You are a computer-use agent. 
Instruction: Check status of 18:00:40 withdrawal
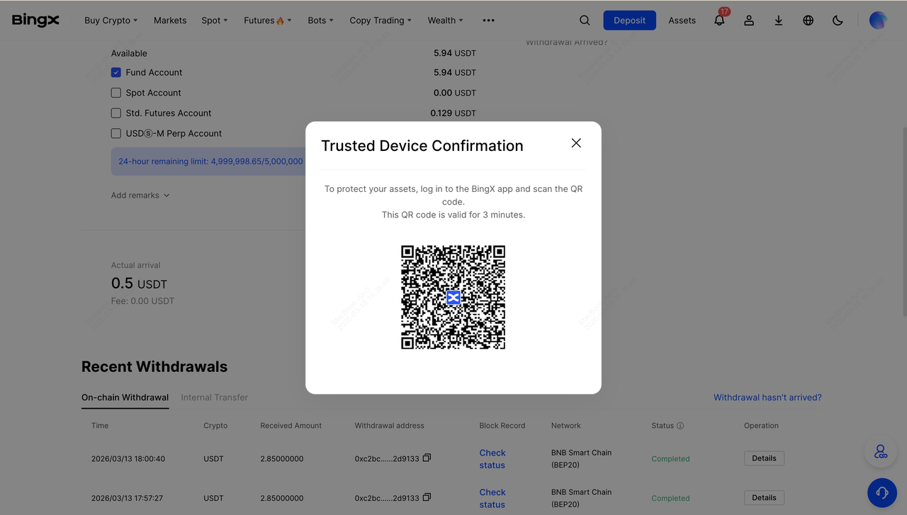[492, 459]
